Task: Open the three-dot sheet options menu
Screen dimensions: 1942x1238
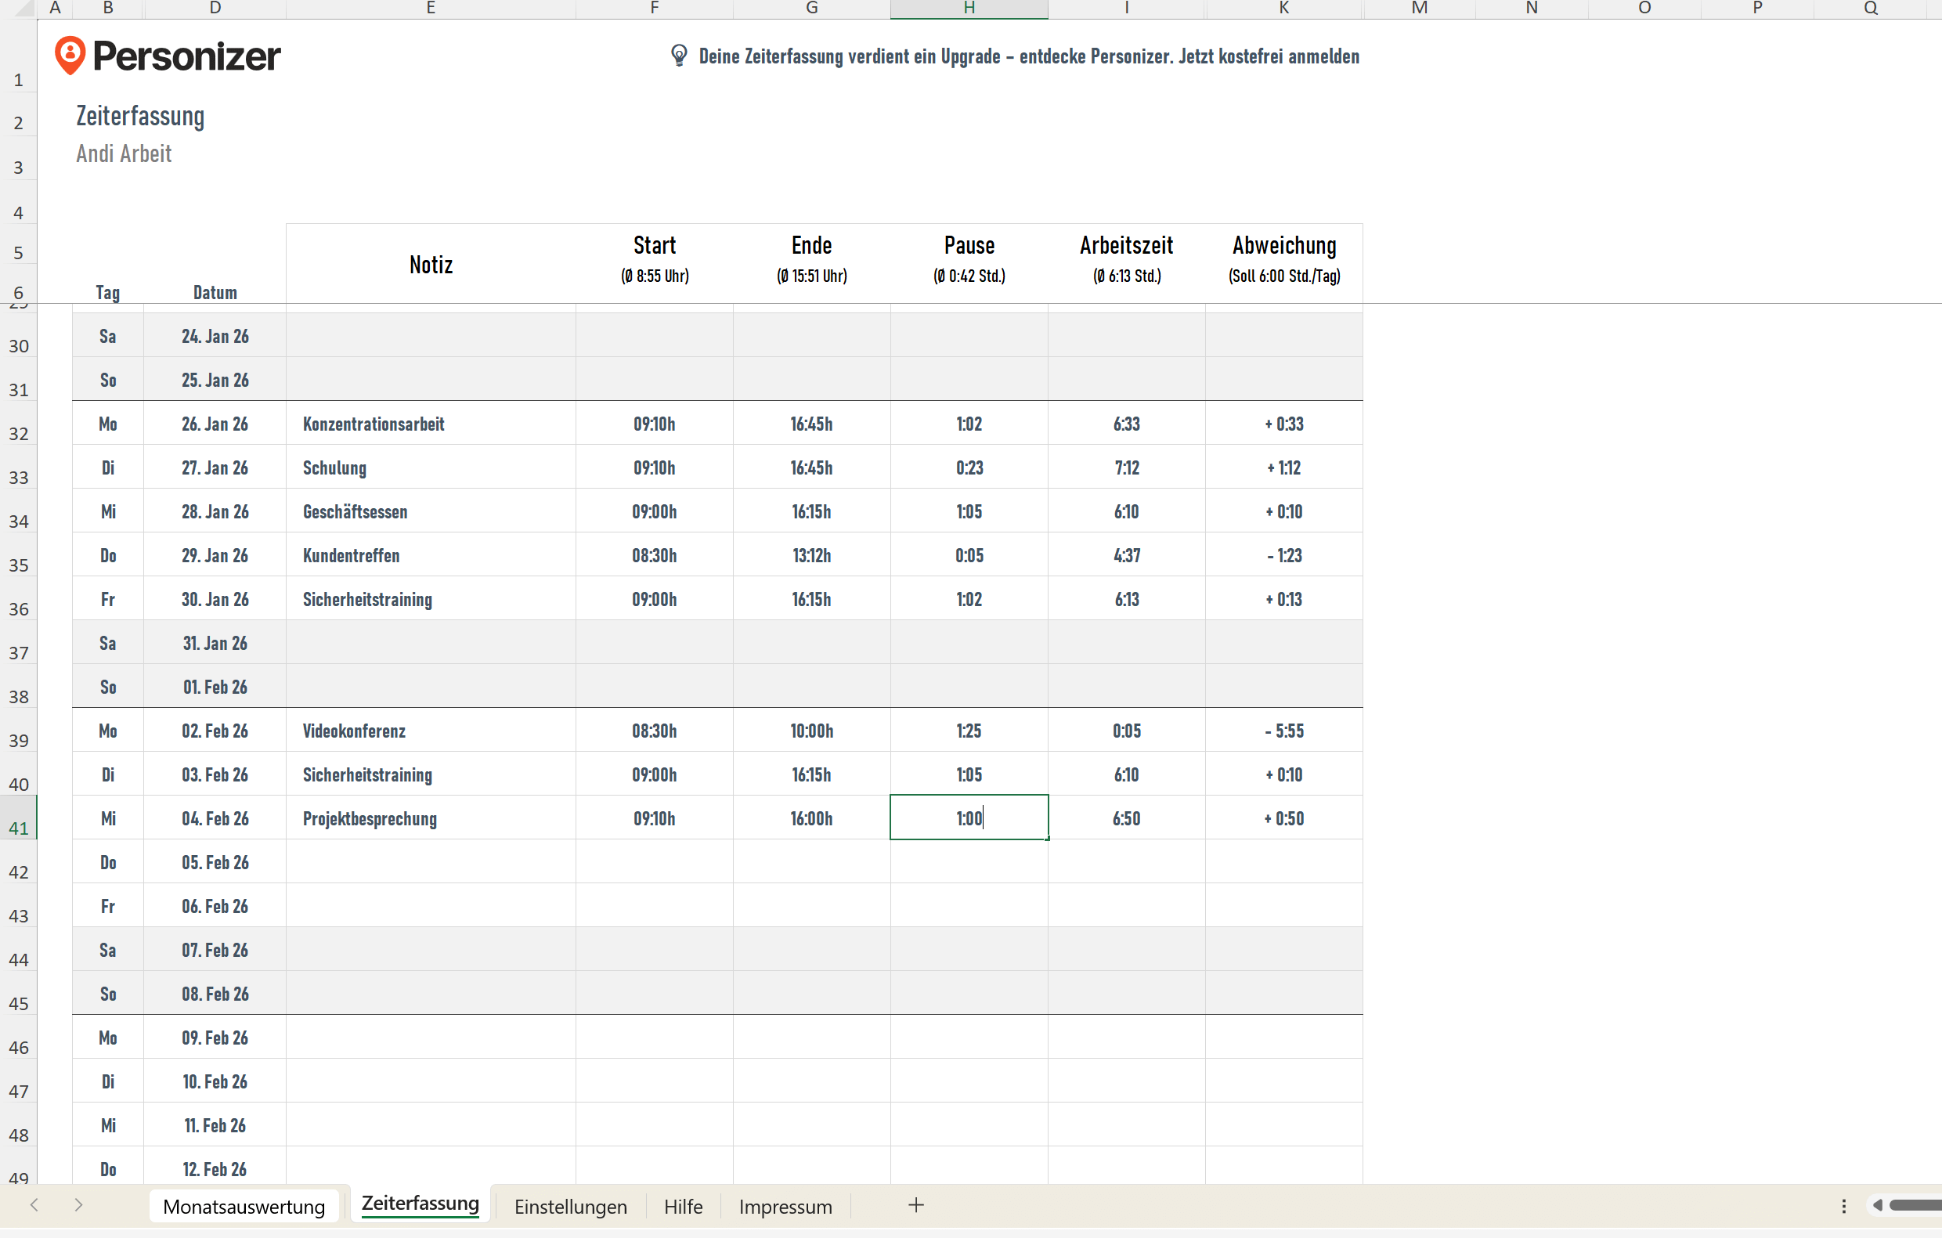Action: click(x=1843, y=1205)
